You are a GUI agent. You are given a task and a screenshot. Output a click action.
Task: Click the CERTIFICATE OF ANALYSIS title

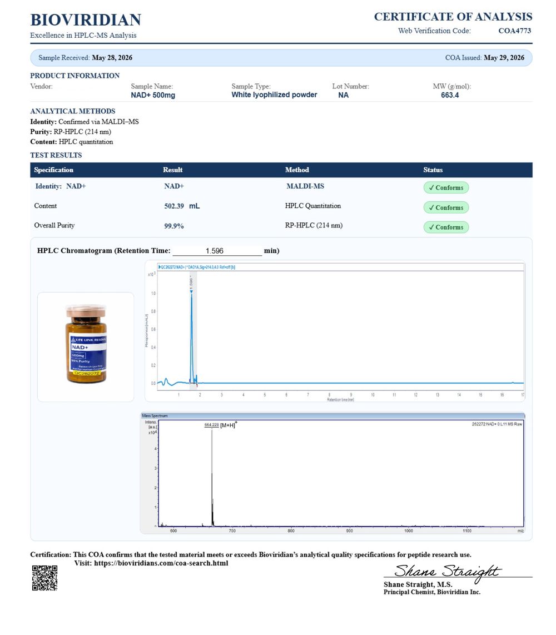pos(453,17)
